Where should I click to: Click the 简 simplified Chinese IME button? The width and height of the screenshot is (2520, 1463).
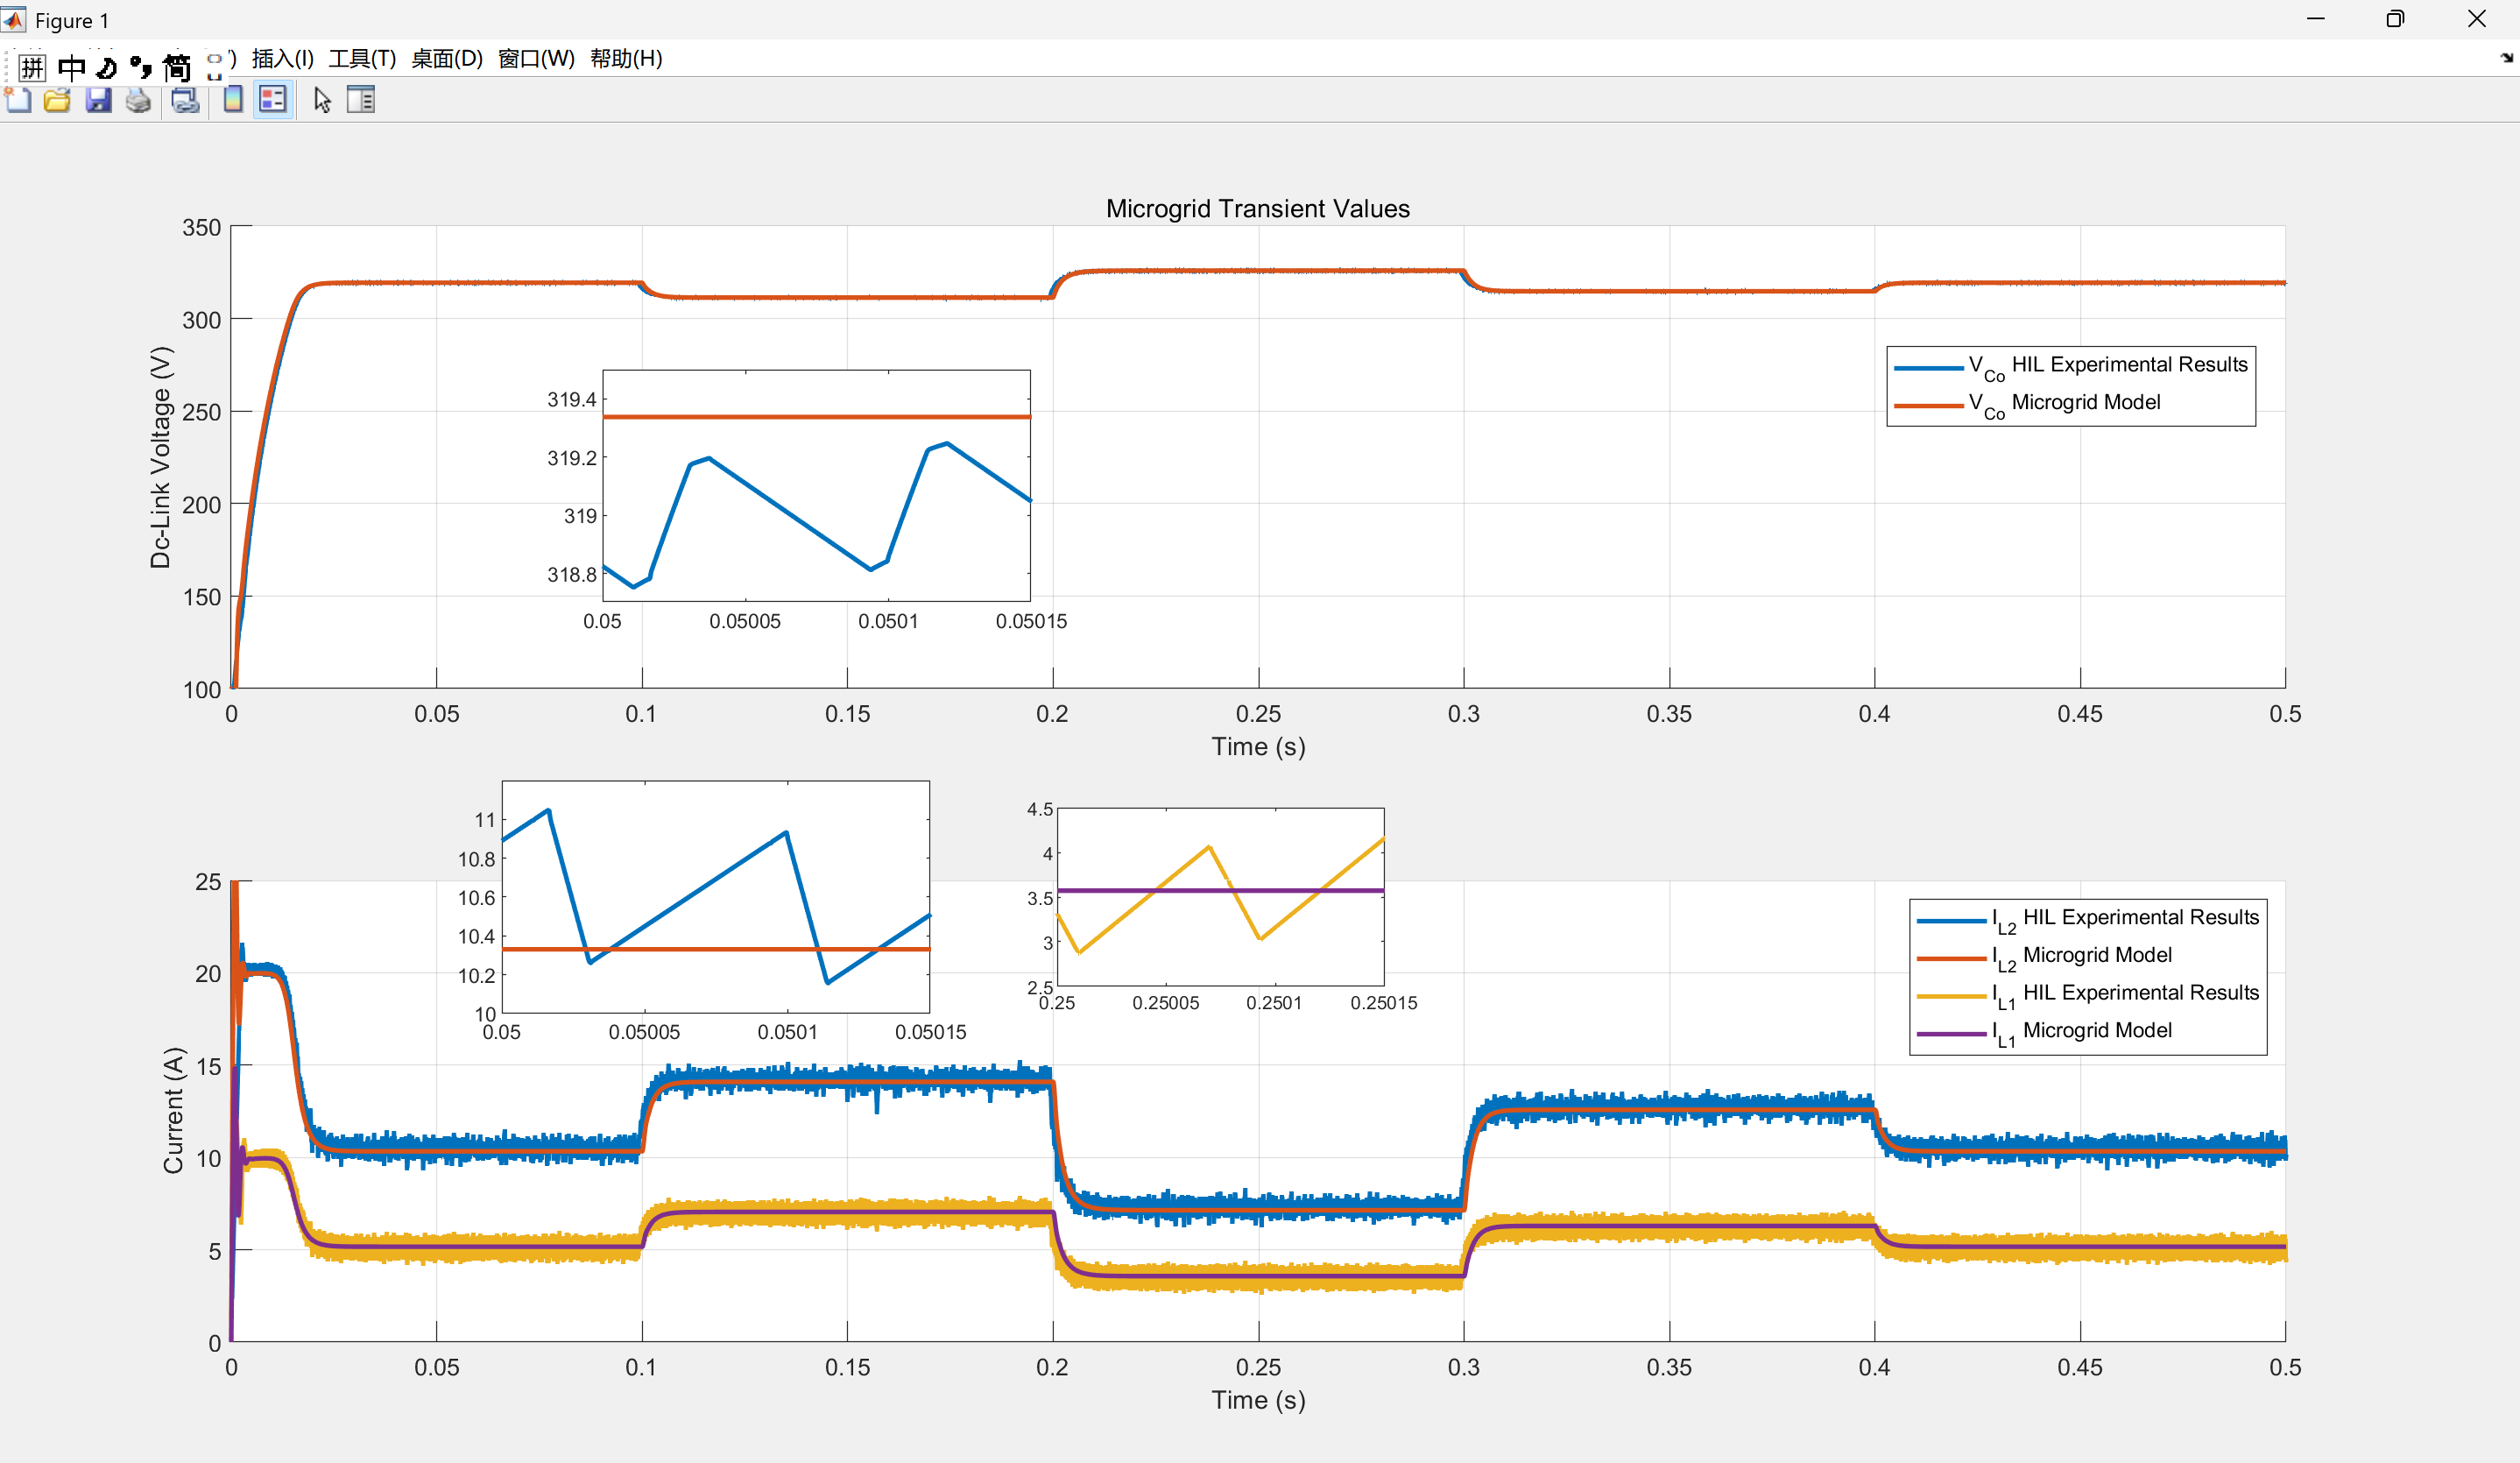click(177, 67)
